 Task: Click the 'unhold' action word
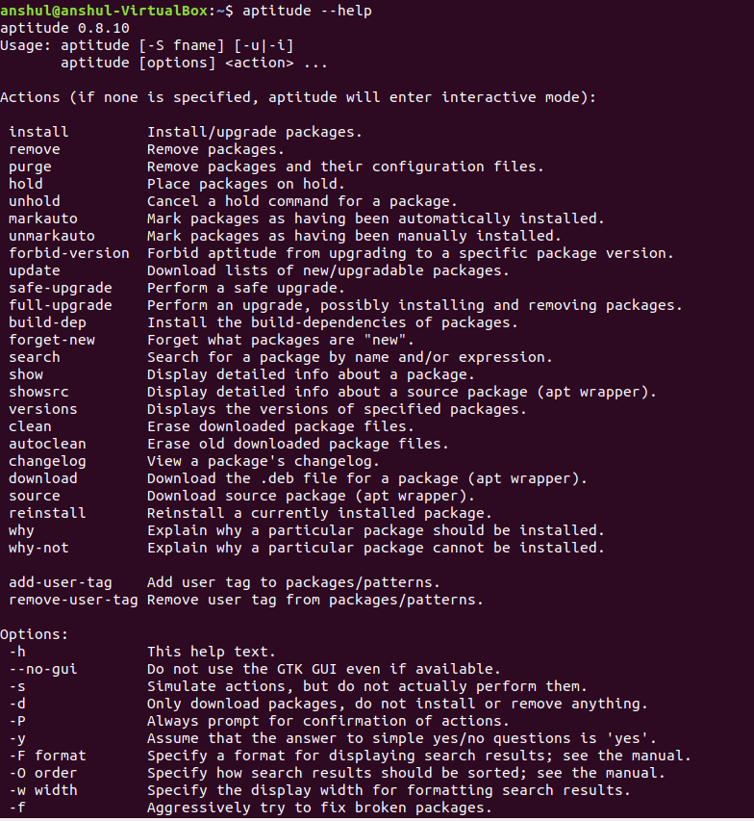[x=34, y=201]
